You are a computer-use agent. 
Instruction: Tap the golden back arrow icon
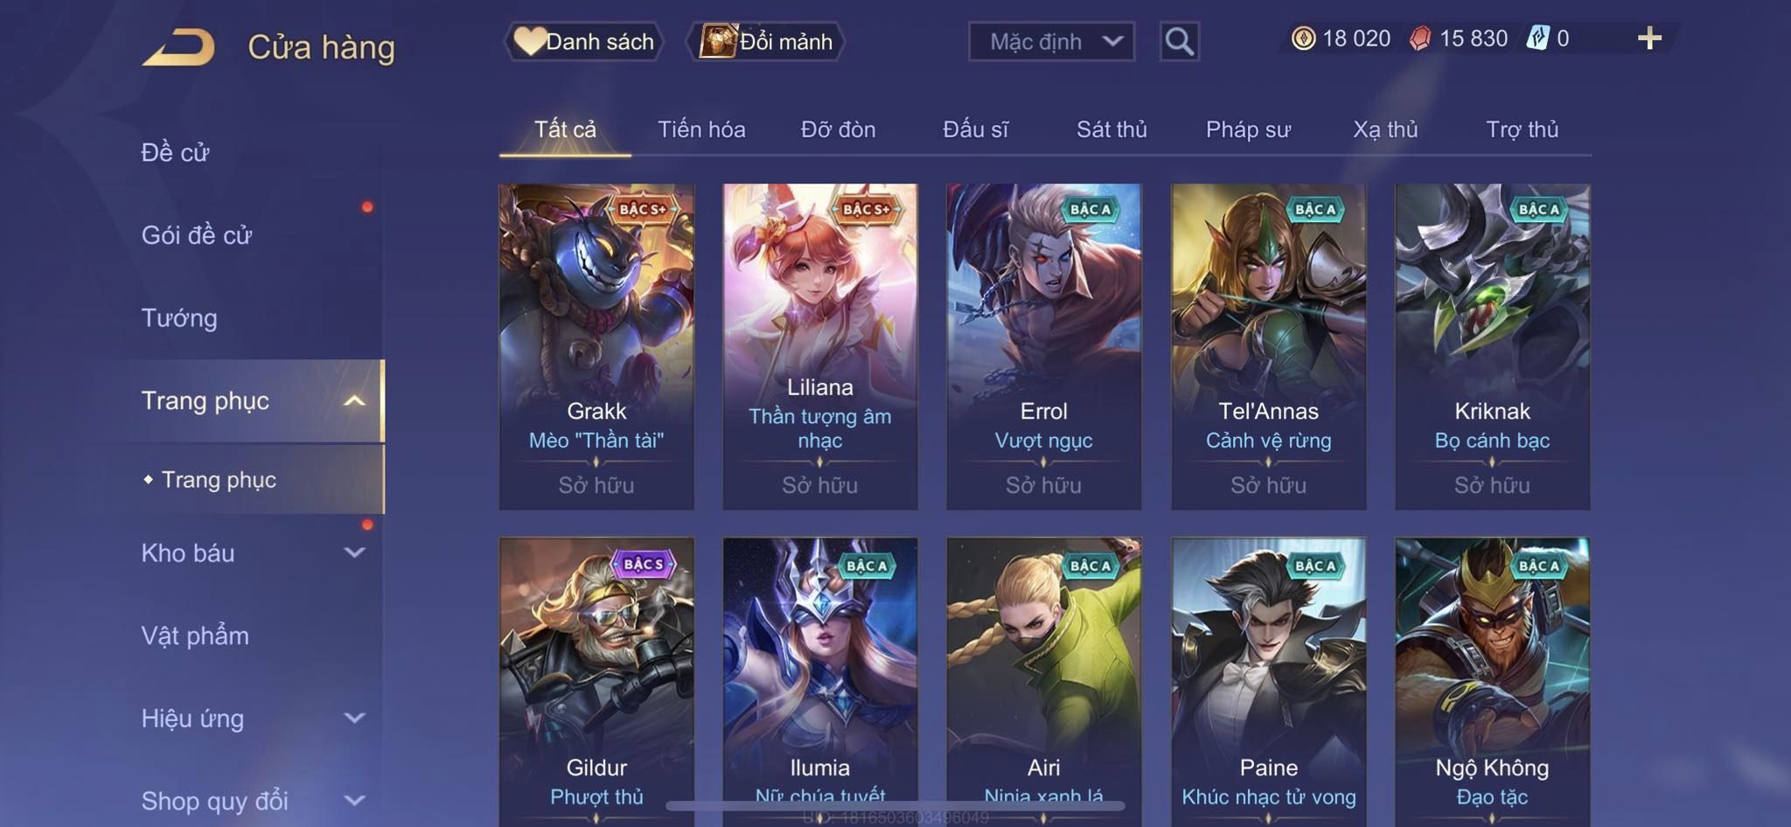point(179,46)
